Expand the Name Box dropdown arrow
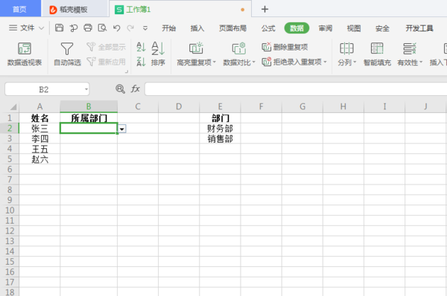This screenshot has width=447, height=296. tap(86, 89)
